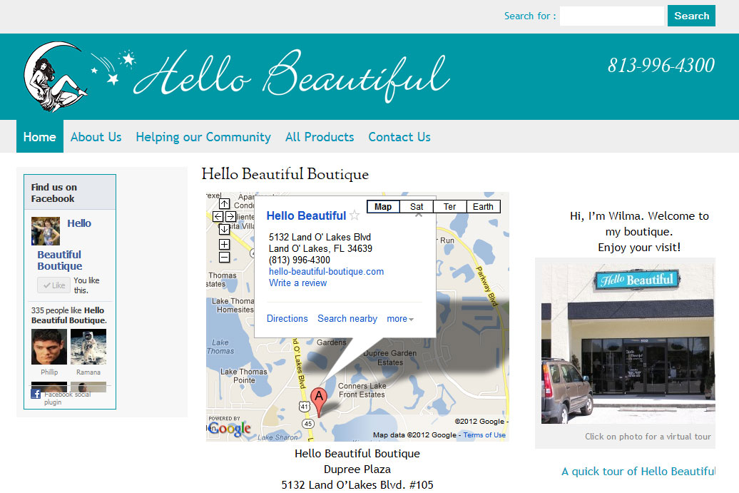The height and width of the screenshot is (493, 739).
Task: Get Directions from the map bubble
Action: point(287,319)
